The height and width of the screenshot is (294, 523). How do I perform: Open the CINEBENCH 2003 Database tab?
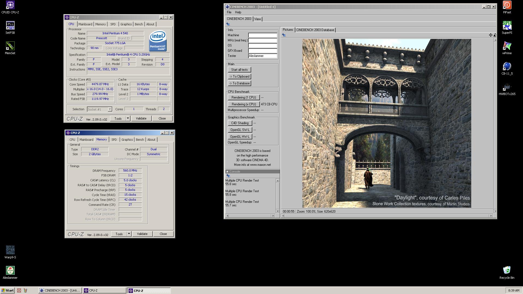[x=315, y=30]
